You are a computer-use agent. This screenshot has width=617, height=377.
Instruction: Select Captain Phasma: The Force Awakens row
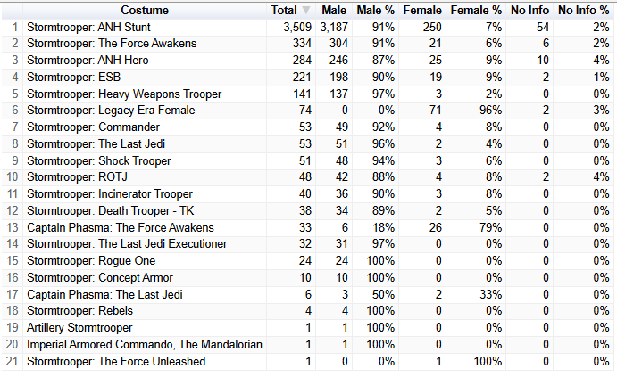point(309,227)
